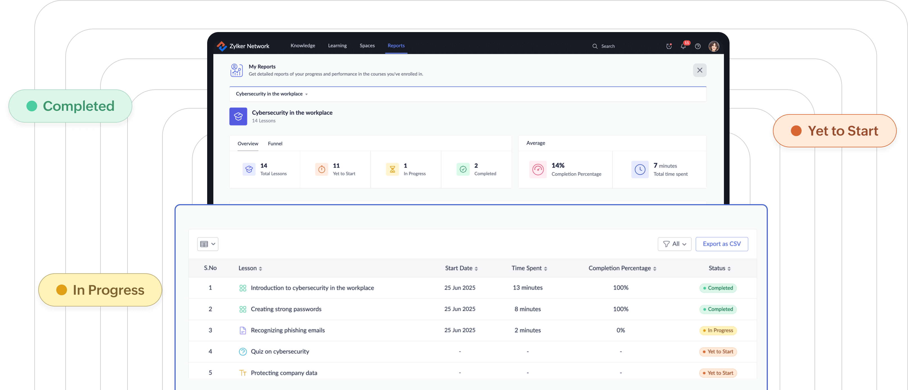The image size is (908, 390).
Task: Open the help question-mark icon
Action: (698, 46)
